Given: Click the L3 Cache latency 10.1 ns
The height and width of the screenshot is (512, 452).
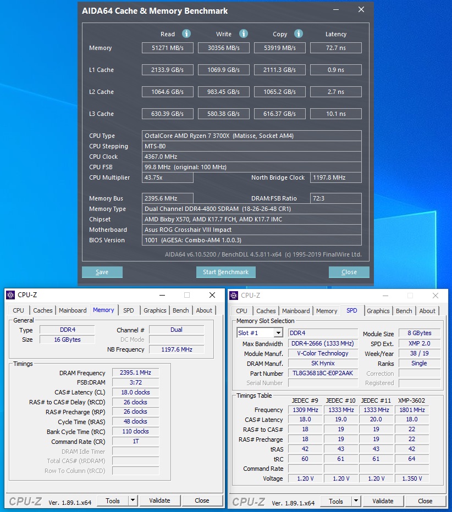Looking at the screenshot, I should click(335, 114).
